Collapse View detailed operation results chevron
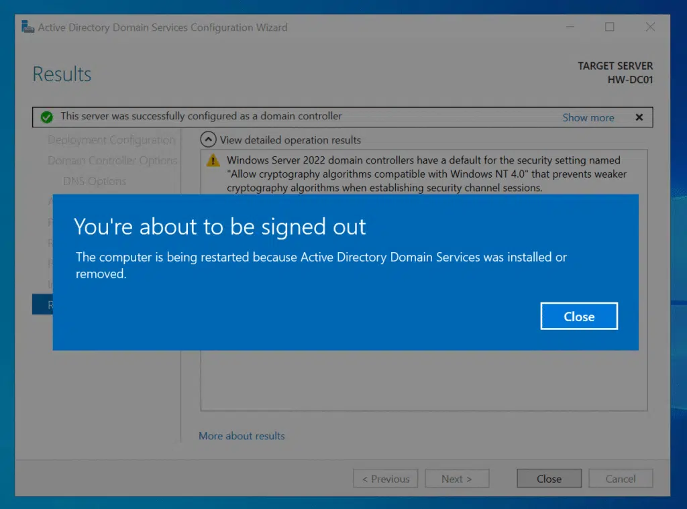Viewport: 687px width, 509px height. click(209, 140)
